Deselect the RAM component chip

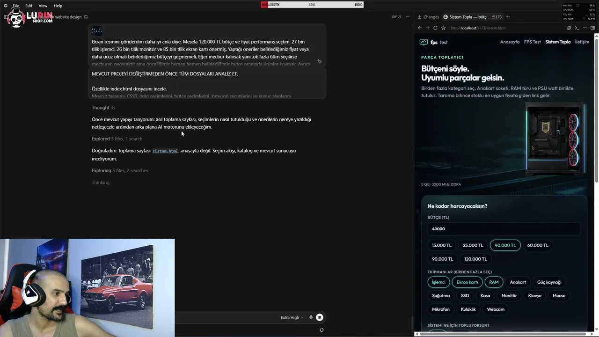(494, 282)
